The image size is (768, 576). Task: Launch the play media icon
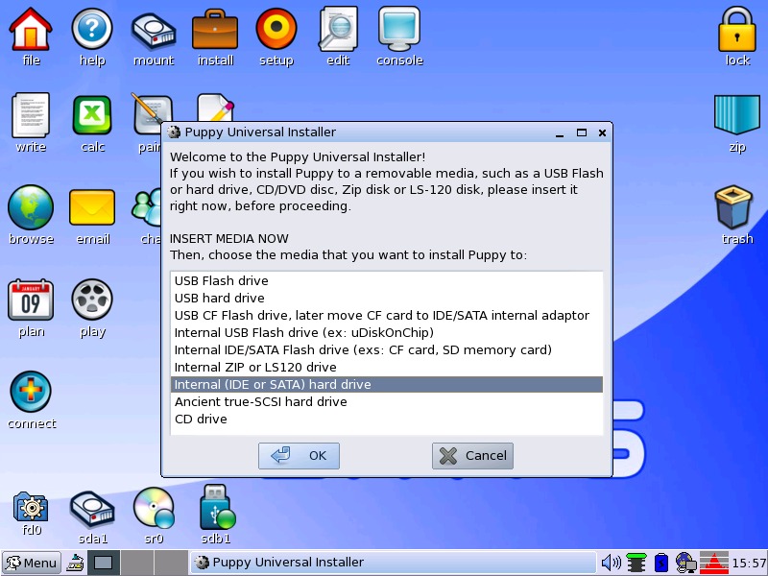coord(92,300)
